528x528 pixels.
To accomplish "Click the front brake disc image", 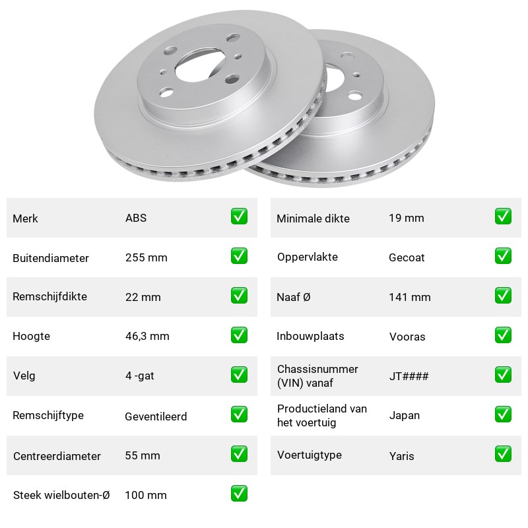I will [209, 96].
